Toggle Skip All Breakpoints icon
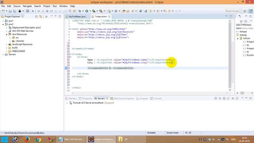Screen dimensions: 254x143 (33, 11)
